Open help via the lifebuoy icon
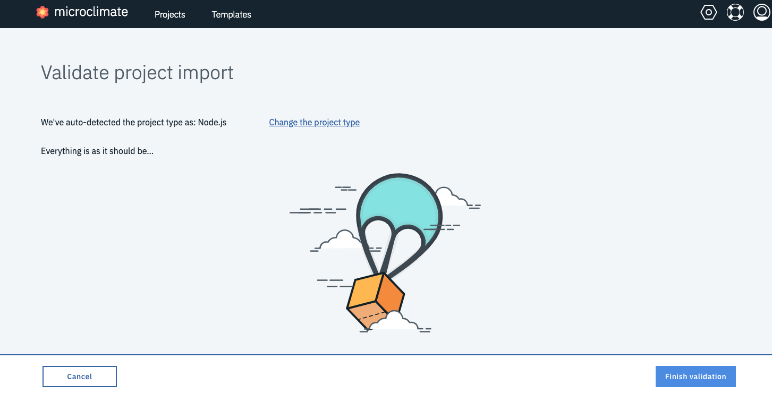The height and width of the screenshot is (393, 772). pyautogui.click(x=735, y=12)
